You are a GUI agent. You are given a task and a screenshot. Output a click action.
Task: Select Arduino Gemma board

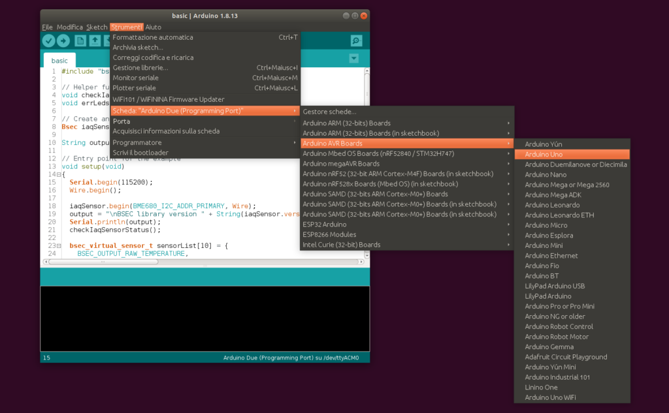572,347
